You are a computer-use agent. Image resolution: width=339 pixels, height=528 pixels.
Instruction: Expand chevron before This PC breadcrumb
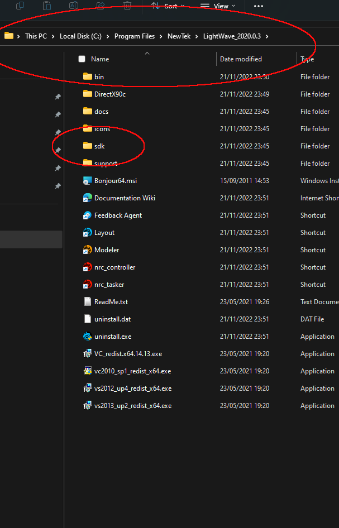point(18,36)
